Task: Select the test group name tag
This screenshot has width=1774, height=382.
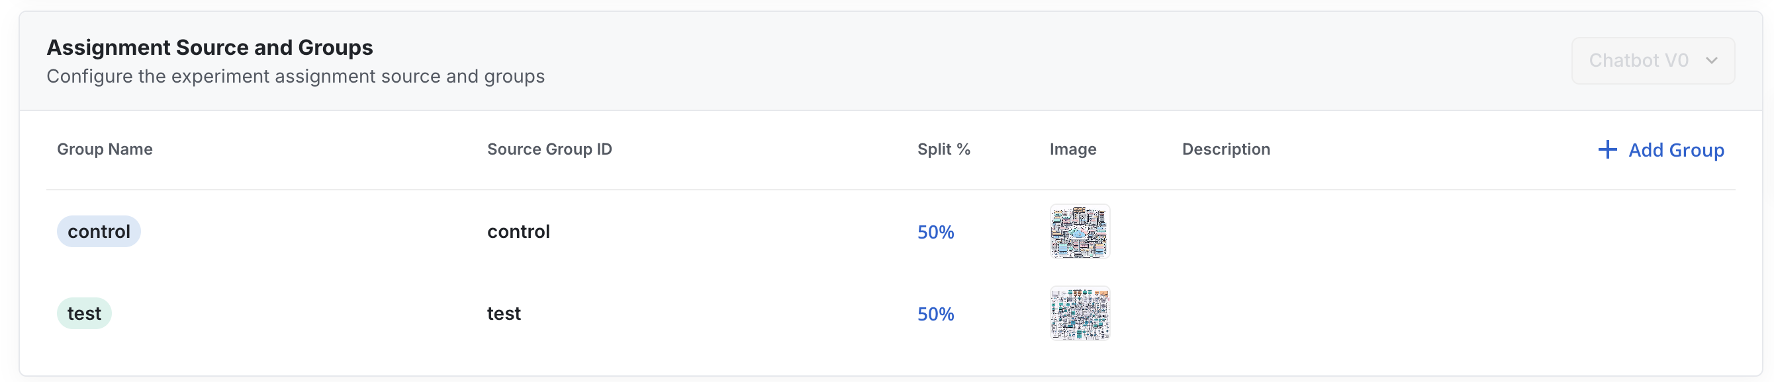Action: click(84, 313)
